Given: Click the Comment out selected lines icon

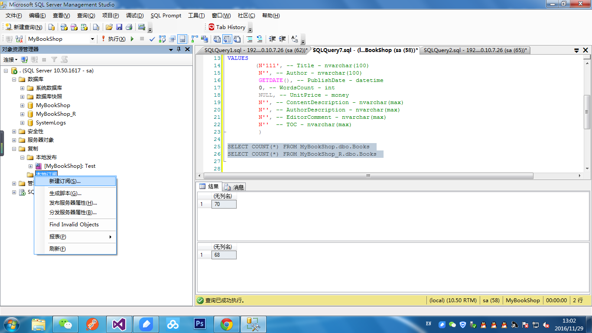Looking at the screenshot, I should (250, 39).
